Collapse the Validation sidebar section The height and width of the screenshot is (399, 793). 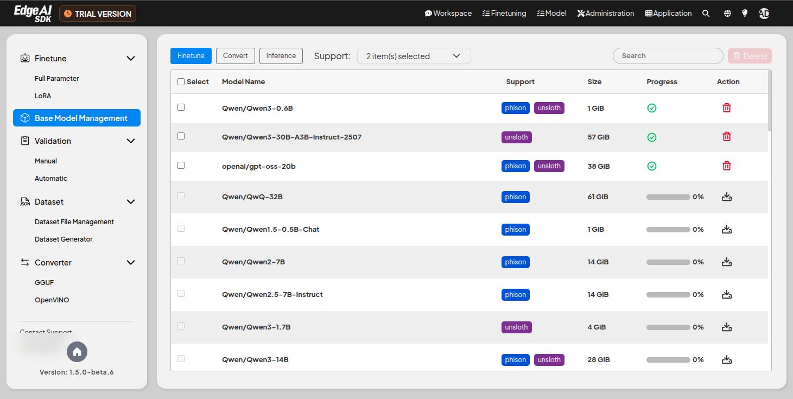[x=131, y=141]
